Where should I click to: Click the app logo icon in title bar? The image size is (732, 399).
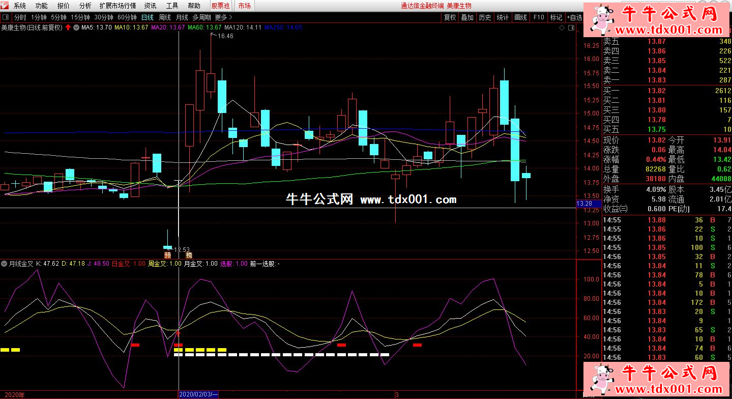click(5, 6)
